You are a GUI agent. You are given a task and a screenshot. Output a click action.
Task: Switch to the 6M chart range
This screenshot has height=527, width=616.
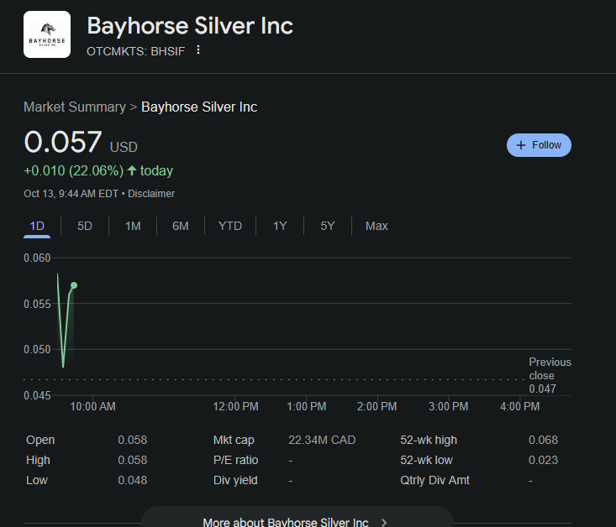[x=181, y=227]
